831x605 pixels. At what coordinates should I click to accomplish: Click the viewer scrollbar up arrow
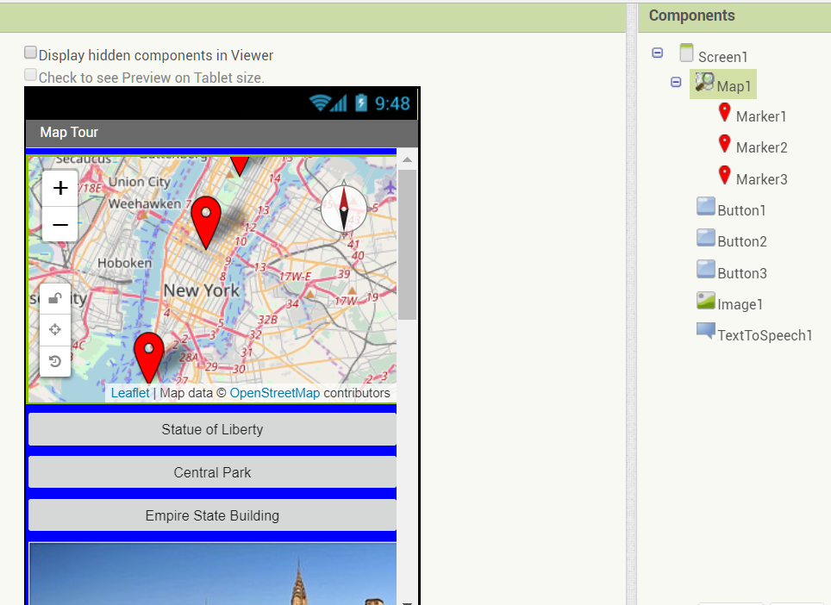coord(407,159)
